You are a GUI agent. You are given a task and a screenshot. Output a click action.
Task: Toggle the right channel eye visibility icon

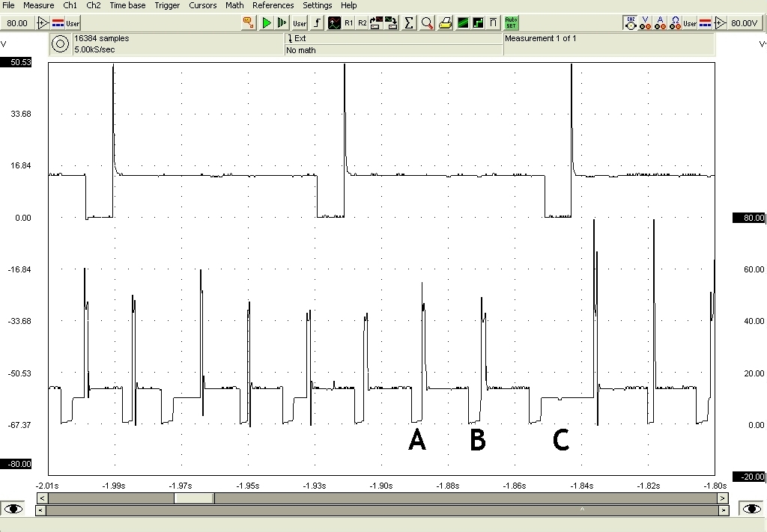click(x=752, y=509)
